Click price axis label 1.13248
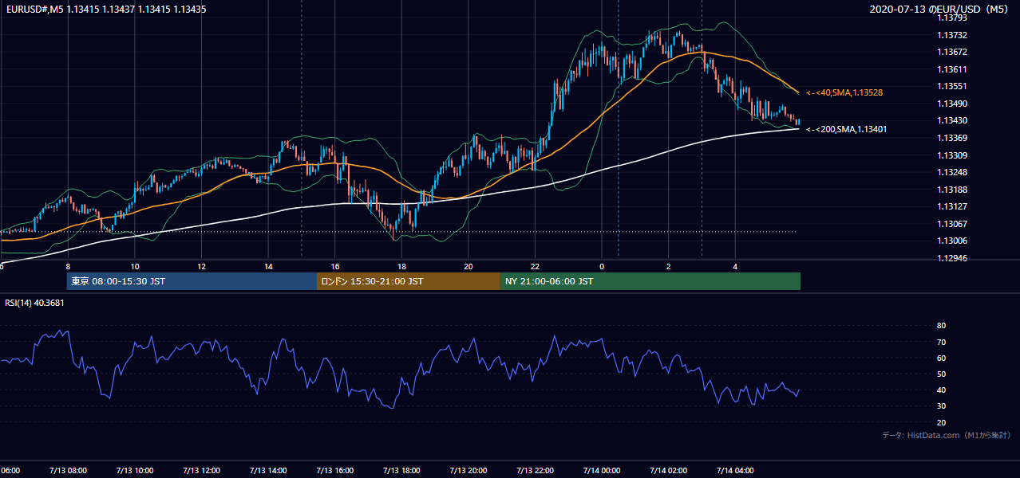The height and width of the screenshot is (478, 1020). 952,172
